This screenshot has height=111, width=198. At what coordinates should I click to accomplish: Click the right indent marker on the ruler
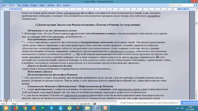click(173, 10)
